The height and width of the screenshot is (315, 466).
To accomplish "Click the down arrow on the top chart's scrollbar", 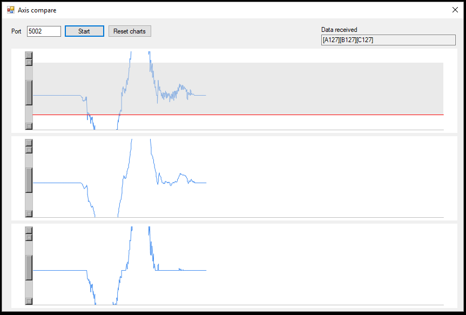I will (29, 126).
